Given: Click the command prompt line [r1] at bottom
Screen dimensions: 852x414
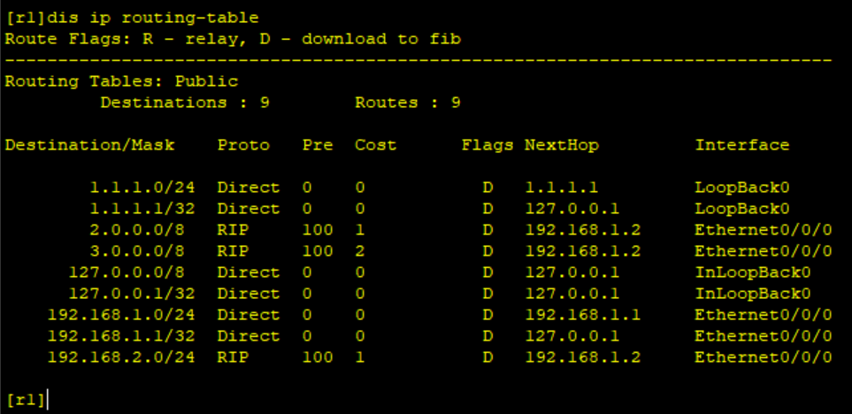Looking at the screenshot, I should click(x=25, y=401).
